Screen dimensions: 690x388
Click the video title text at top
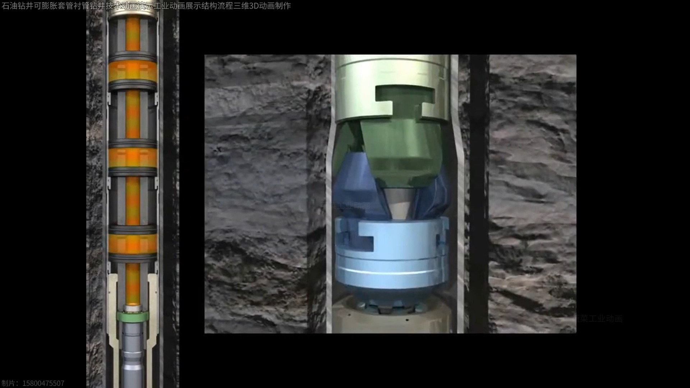coord(146,6)
